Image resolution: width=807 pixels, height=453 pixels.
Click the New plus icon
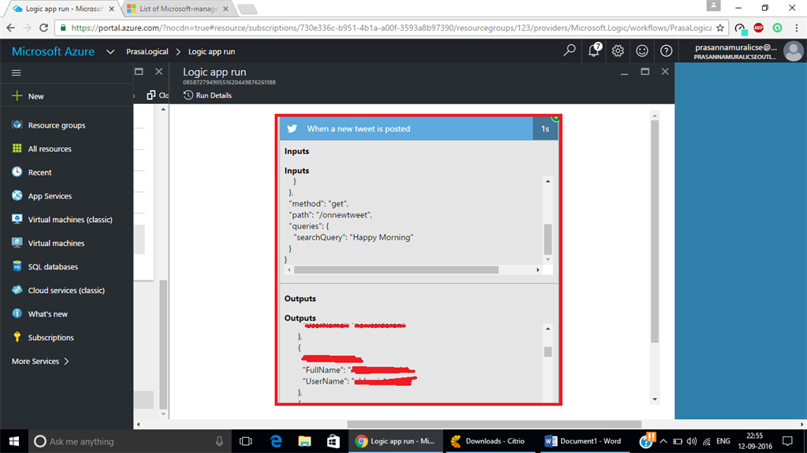click(17, 96)
